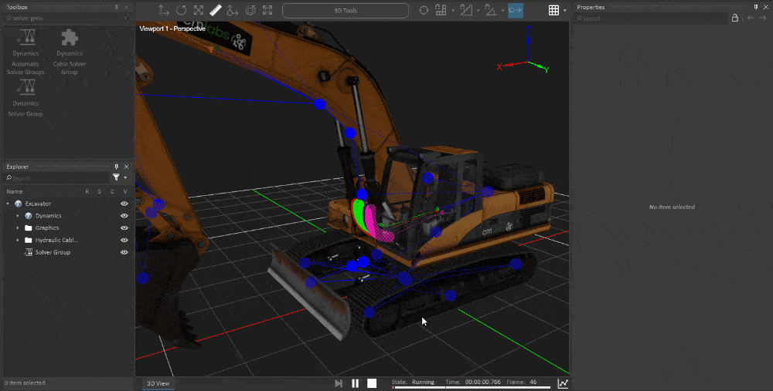
Task: Click the Explorer search field
Action: pyautogui.click(x=56, y=178)
